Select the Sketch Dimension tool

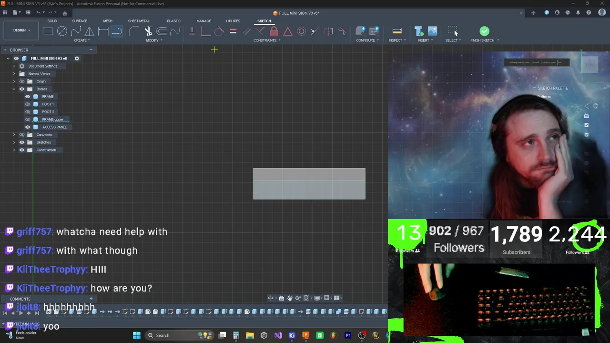tap(103, 31)
